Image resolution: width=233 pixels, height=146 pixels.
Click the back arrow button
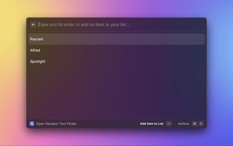pos(33,24)
